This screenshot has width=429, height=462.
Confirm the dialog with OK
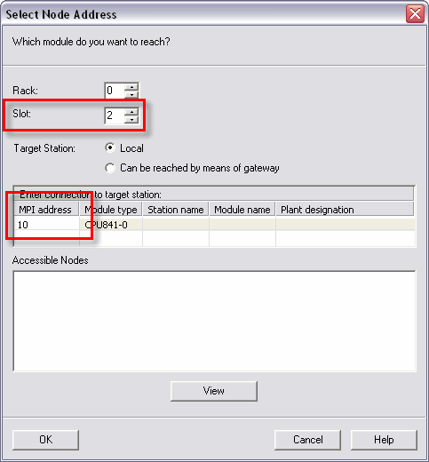[46, 440]
